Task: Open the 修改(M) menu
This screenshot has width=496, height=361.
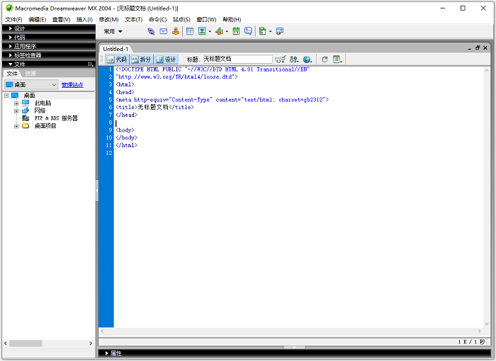Action: [109, 19]
